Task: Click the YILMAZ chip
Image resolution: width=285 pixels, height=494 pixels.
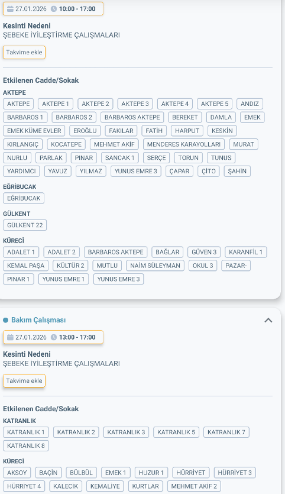Action: point(91,171)
